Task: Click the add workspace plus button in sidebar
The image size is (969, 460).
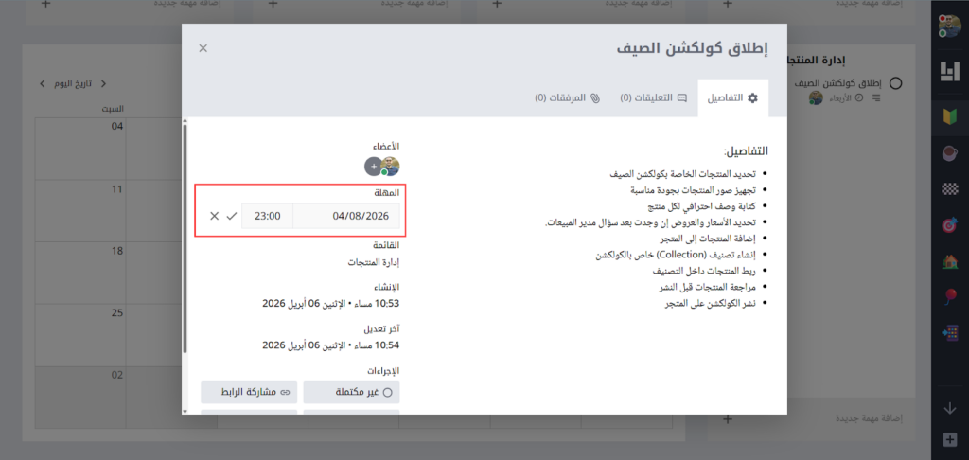Action: (x=949, y=440)
